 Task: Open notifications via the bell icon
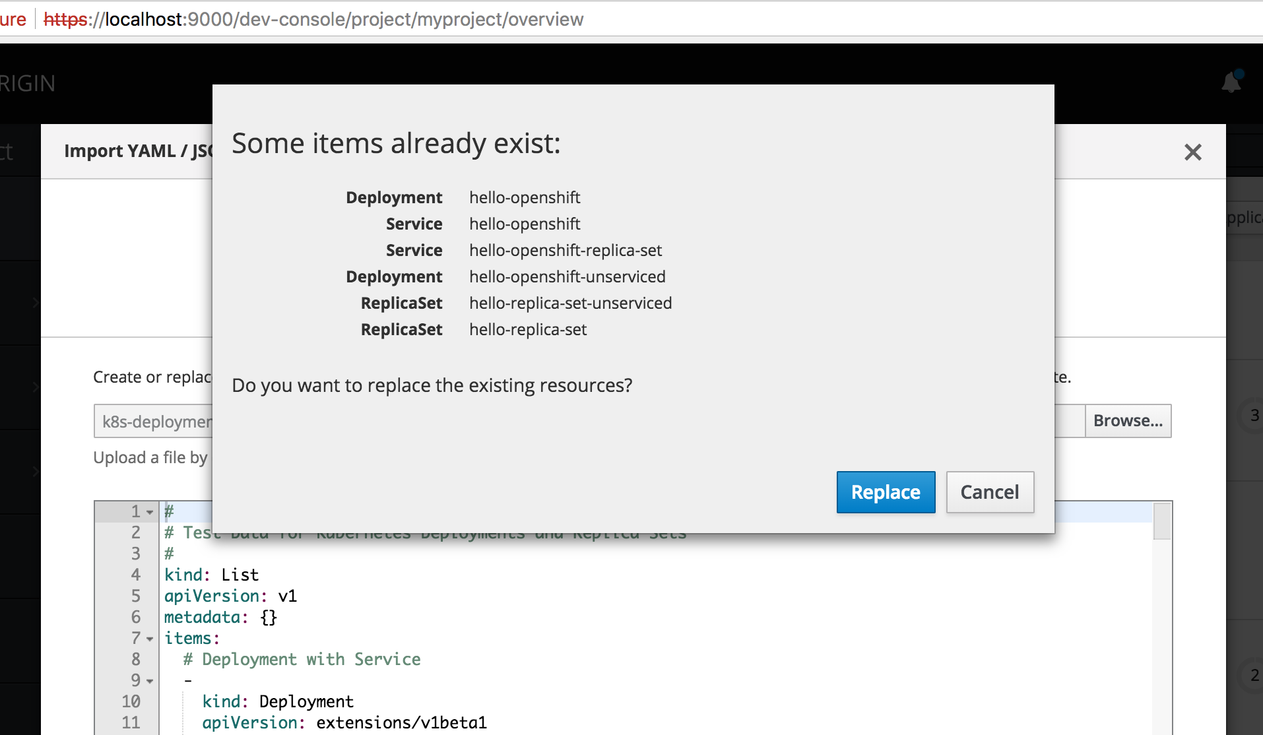(x=1231, y=82)
